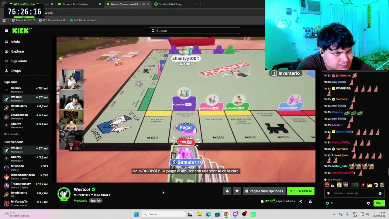
Task: Select the Westcol Stream browser tab
Action: point(128,4)
